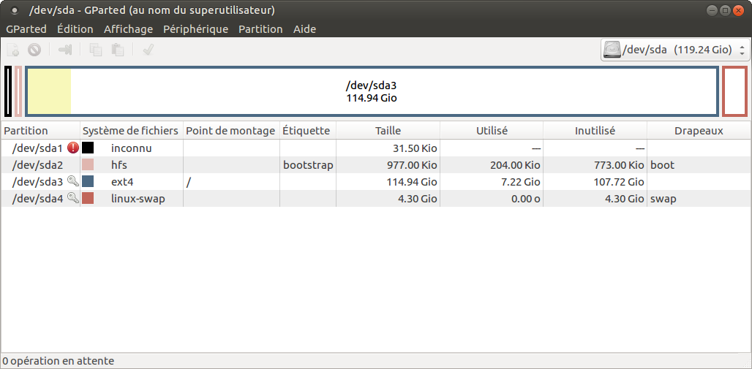The height and width of the screenshot is (369, 752).
Task: Click the 204.00 Kio used value
Action: [516, 165]
